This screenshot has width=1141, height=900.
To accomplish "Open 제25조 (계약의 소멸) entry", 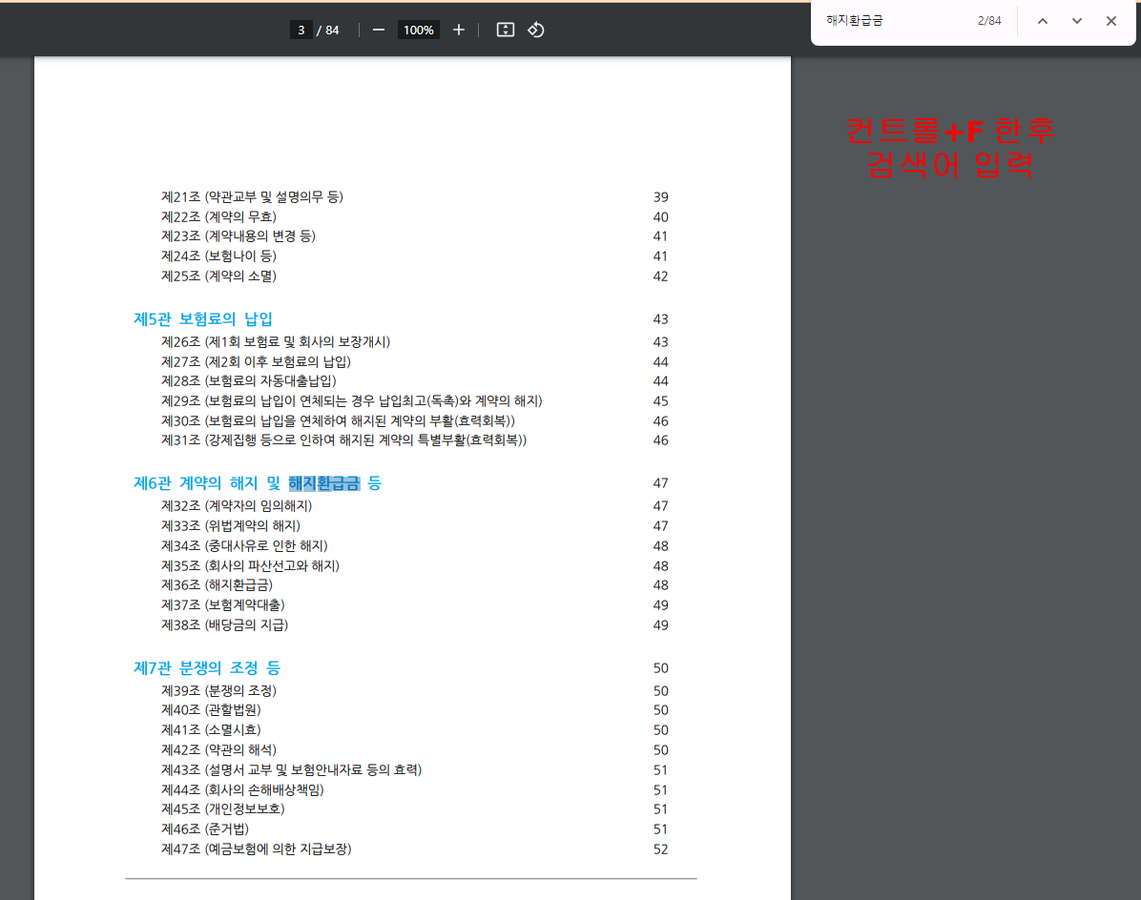I will (x=218, y=276).
